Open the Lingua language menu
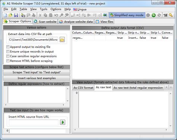The image size is (177, 140). 80,9
